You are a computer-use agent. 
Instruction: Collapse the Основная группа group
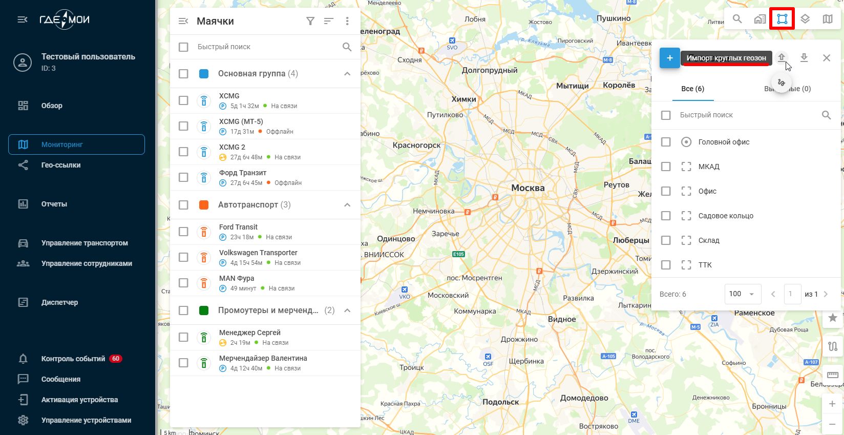347,74
